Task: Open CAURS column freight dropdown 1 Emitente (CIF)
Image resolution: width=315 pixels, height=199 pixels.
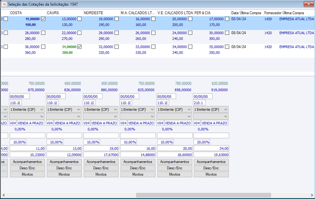Action: coord(64,109)
